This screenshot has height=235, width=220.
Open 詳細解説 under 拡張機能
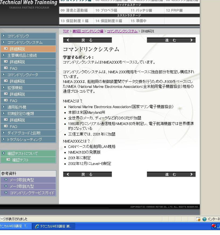tap(28, 94)
